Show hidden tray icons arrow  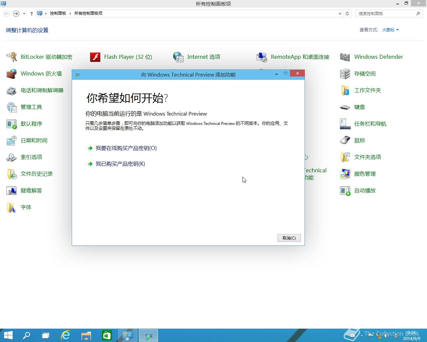point(362,336)
